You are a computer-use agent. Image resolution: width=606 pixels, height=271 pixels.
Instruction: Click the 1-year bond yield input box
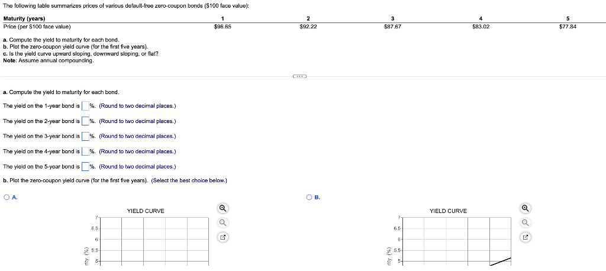click(85, 106)
